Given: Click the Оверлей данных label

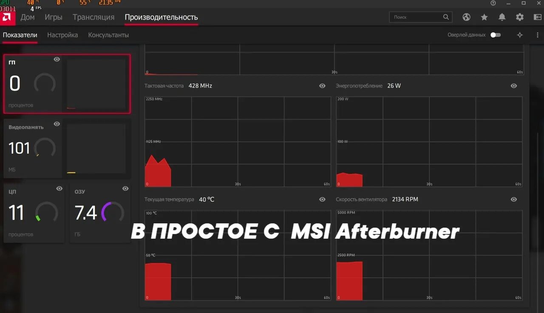Looking at the screenshot, I should click(x=466, y=35).
